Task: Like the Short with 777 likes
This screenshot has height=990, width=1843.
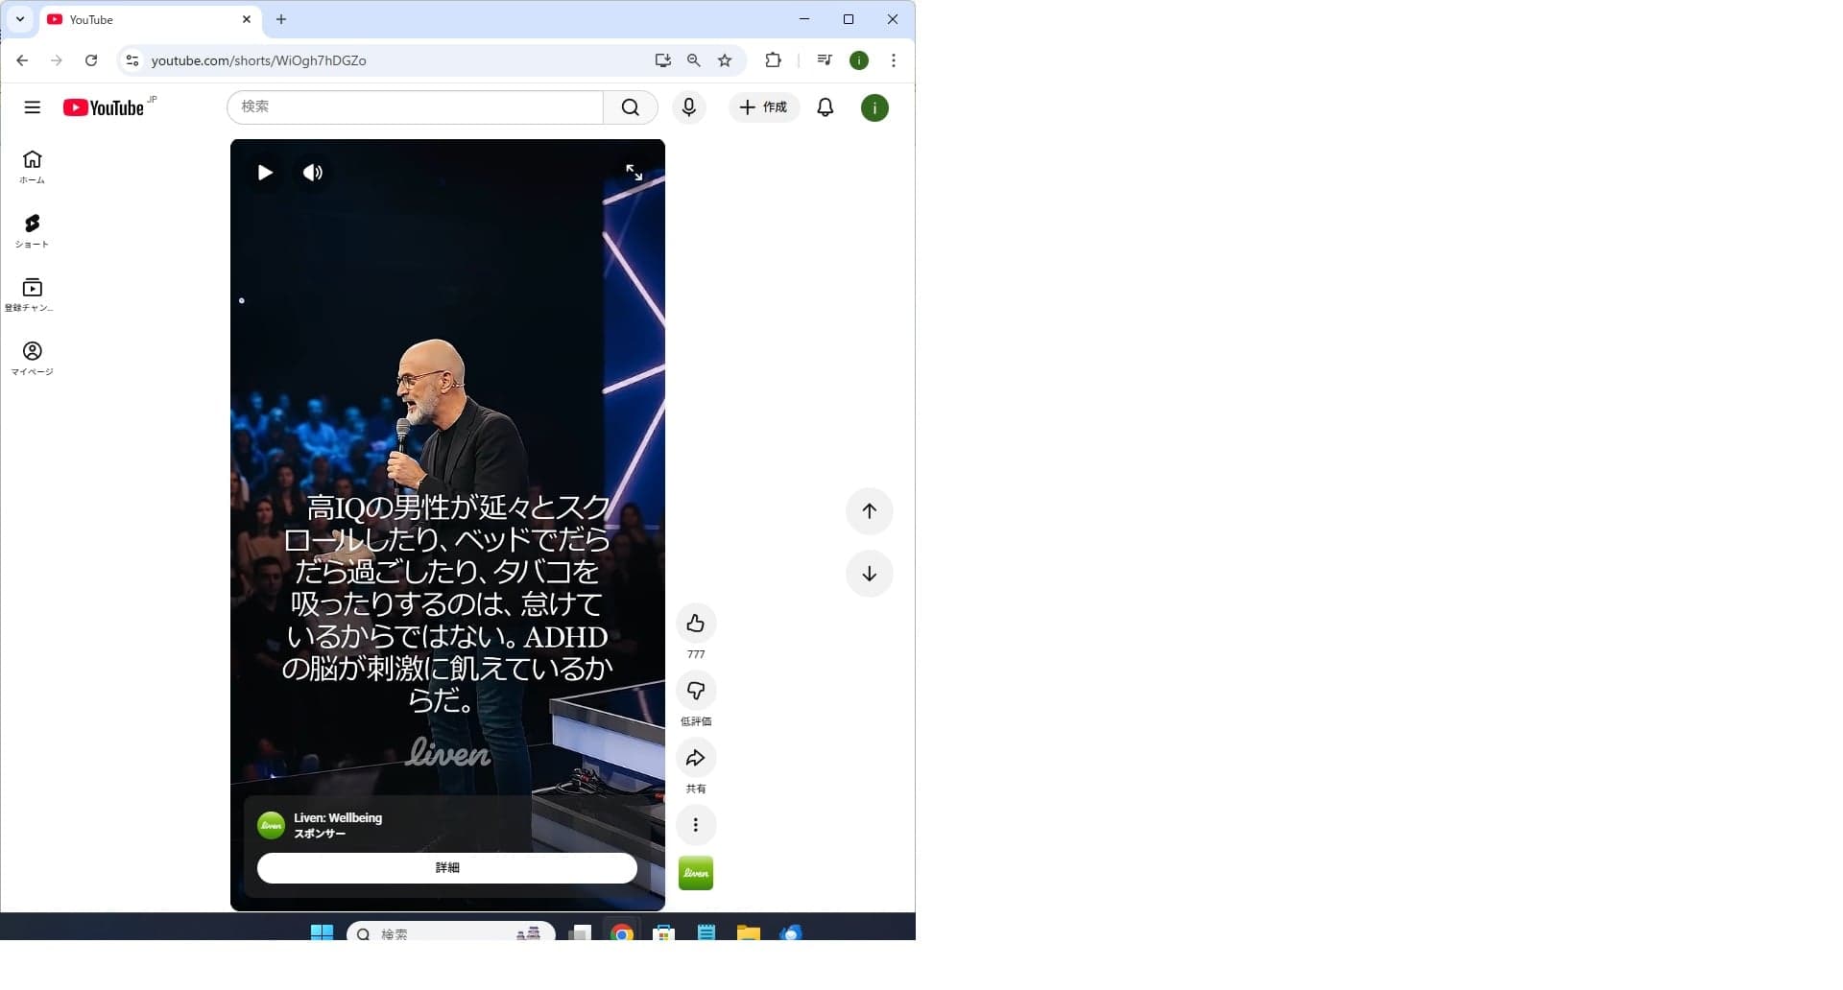Action: (x=696, y=624)
